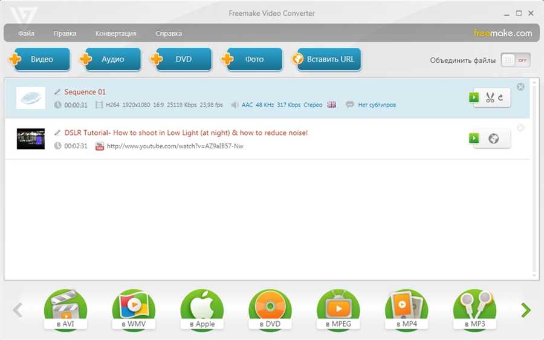
Task: Click the duration 00:02:31 text
Action: (76, 146)
